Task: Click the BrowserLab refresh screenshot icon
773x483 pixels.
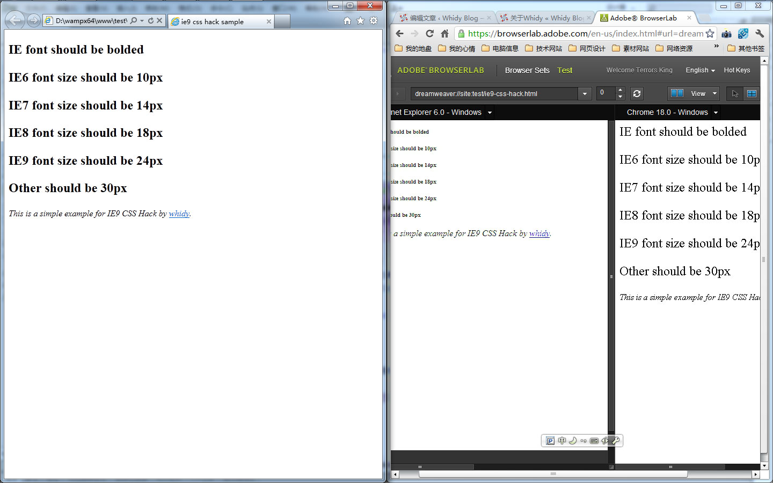Action: pyautogui.click(x=637, y=93)
